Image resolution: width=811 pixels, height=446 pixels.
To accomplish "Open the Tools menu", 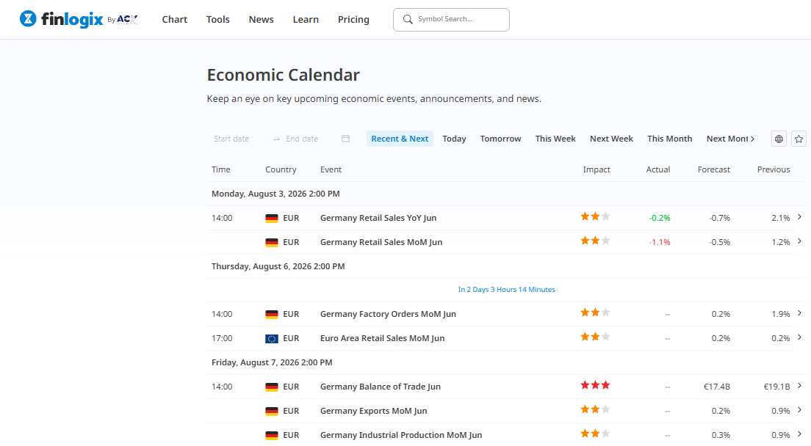I will click(x=217, y=20).
